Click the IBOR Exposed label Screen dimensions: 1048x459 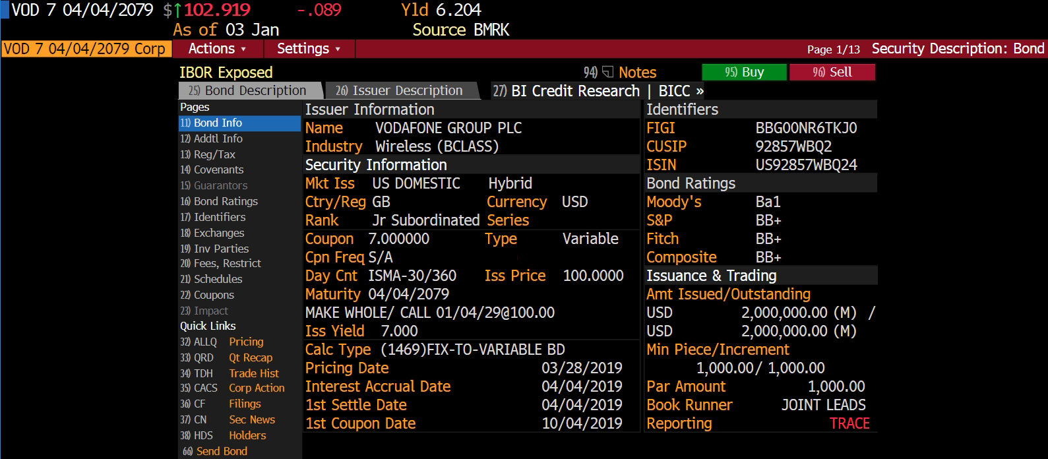(226, 72)
